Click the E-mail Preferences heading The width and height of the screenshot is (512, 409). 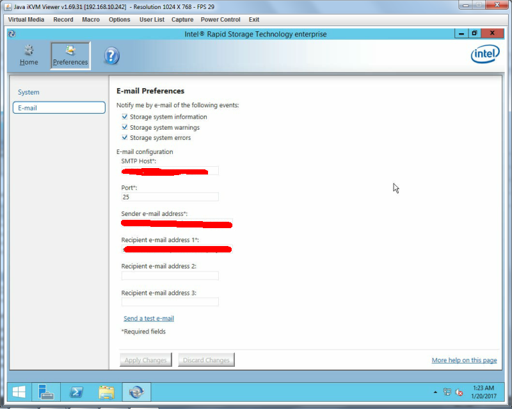click(150, 91)
